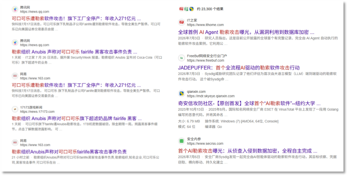Open 腾讯网's 勒索组织 Anubis 声称对可口可乐 fairlife headline
Image resolution: width=348 pixels, height=176 pixels.
(x=74, y=52)
